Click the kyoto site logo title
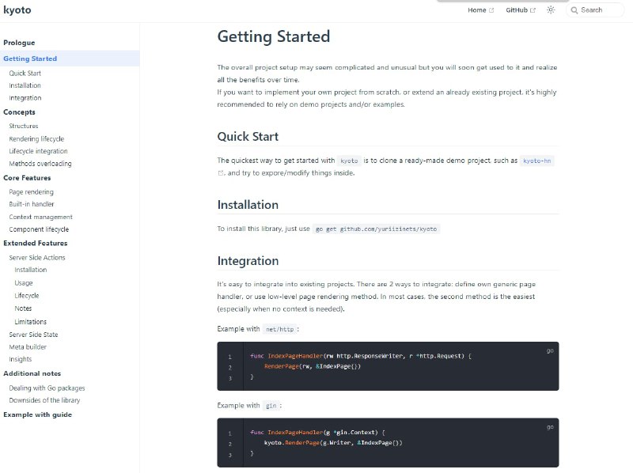 (x=17, y=11)
